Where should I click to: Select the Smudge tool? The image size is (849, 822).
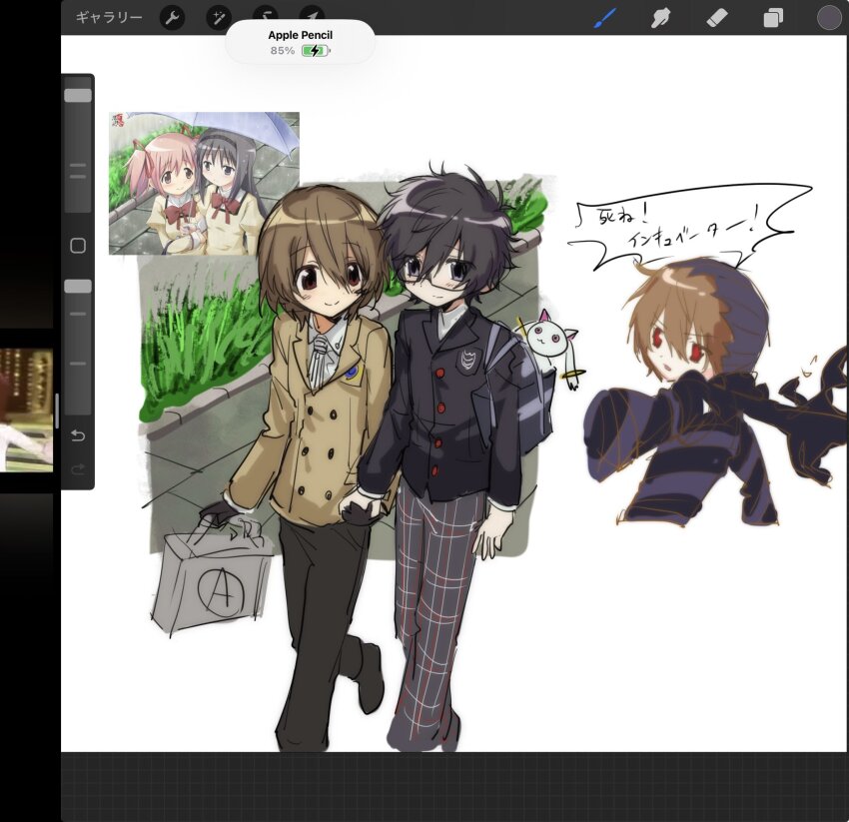point(659,17)
